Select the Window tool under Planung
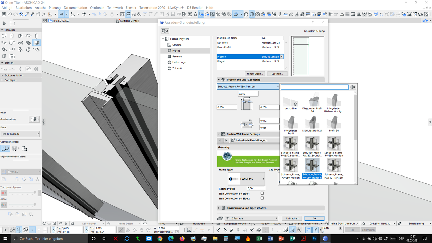Screen dimensions: 432x243 click(x=20, y=36)
